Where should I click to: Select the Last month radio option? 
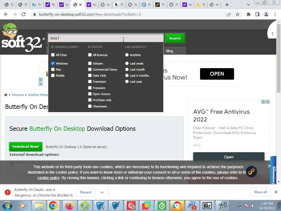point(127,70)
